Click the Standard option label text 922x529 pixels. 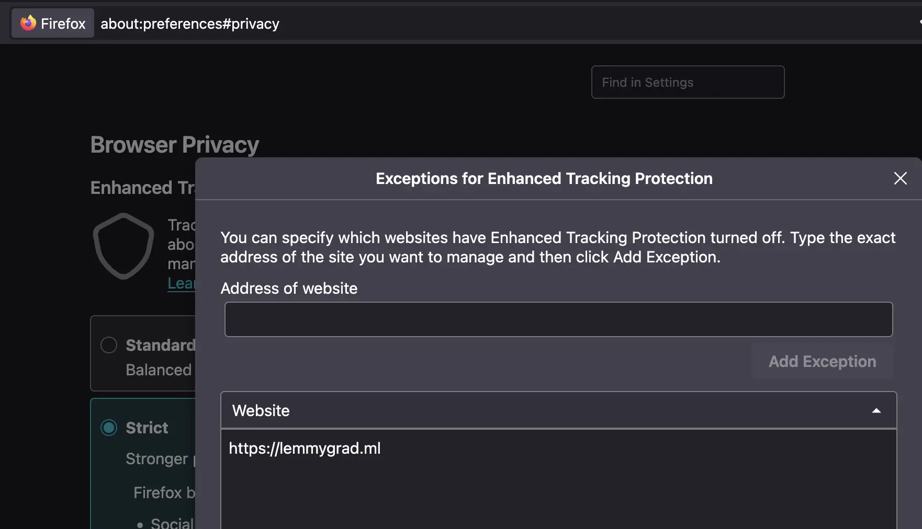[160, 345]
